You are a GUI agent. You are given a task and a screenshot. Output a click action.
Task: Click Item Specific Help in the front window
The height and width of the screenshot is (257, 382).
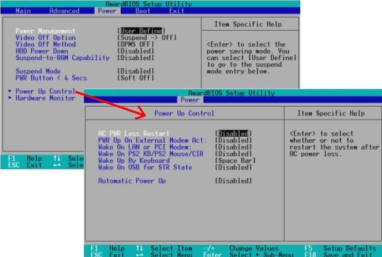coord(331,113)
